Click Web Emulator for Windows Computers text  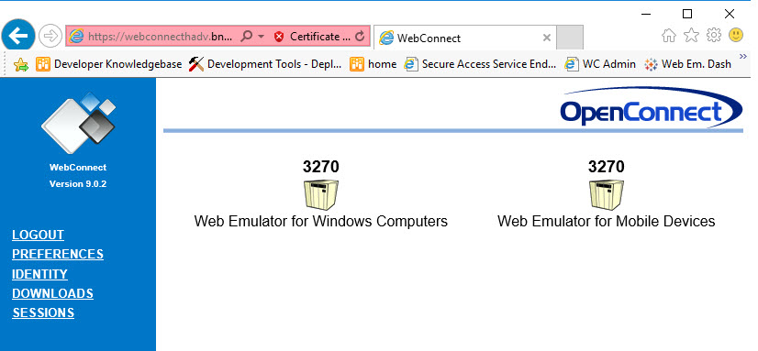pyautogui.click(x=321, y=221)
